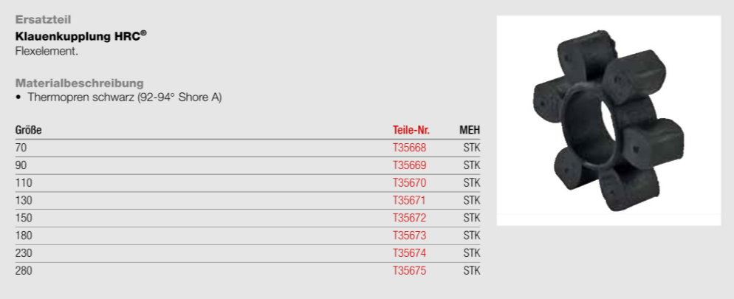Click part number T35671
Viewport: 734px width, 299px height.
[x=409, y=200]
